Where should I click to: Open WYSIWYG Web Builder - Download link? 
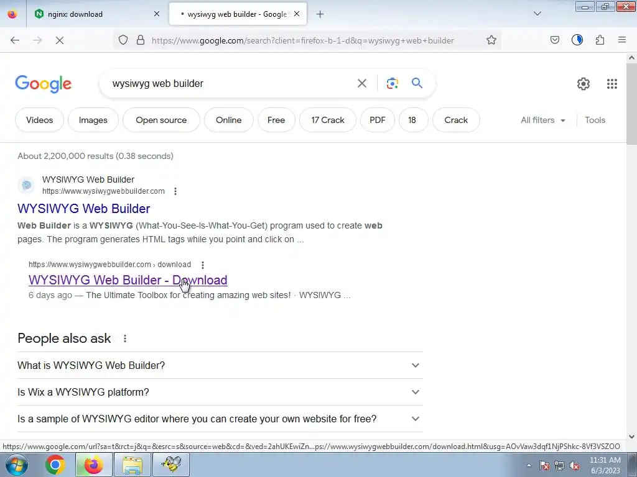point(128,280)
